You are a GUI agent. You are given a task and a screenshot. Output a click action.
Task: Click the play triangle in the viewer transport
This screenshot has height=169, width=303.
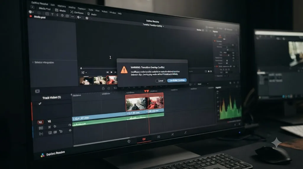coord(112,72)
